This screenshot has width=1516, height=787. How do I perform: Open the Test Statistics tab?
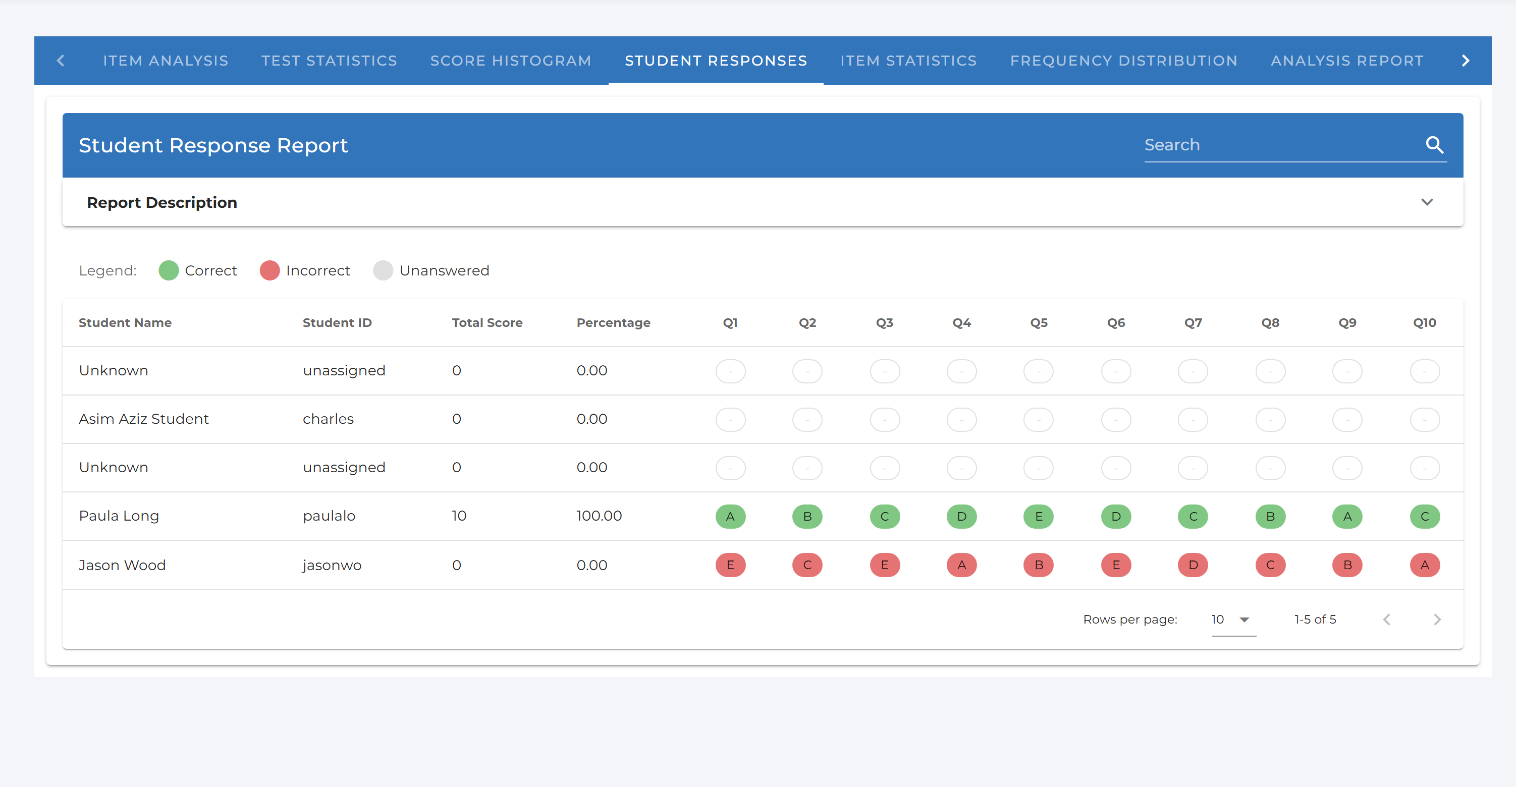click(x=329, y=61)
